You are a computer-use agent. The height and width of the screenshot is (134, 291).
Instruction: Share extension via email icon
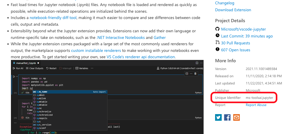(236, 118)
